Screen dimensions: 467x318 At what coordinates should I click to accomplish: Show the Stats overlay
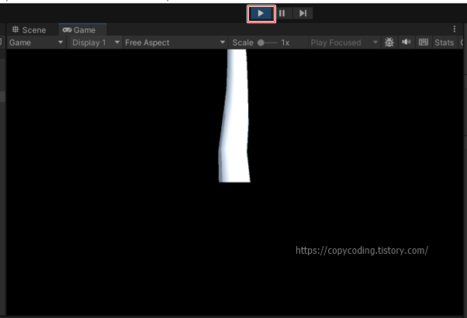click(x=444, y=43)
